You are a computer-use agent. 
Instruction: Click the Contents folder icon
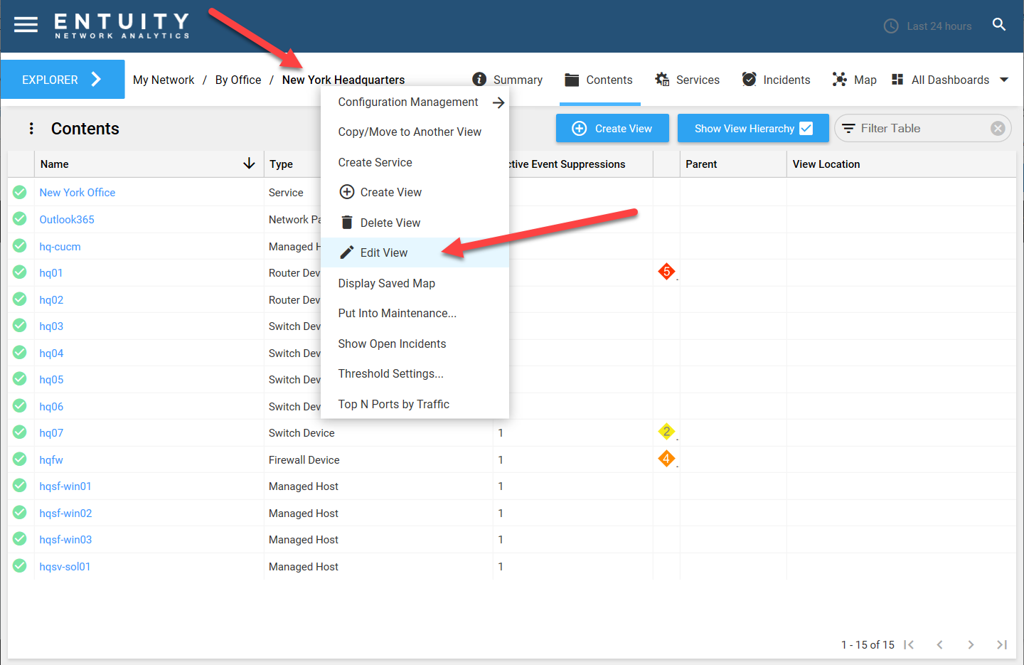coord(572,80)
